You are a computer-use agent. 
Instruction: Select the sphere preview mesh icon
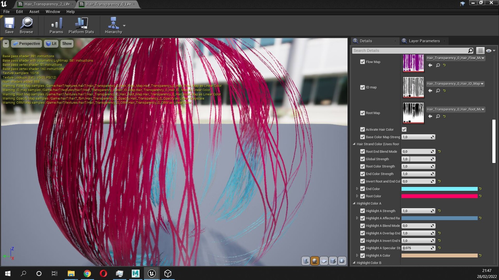coord(315,261)
